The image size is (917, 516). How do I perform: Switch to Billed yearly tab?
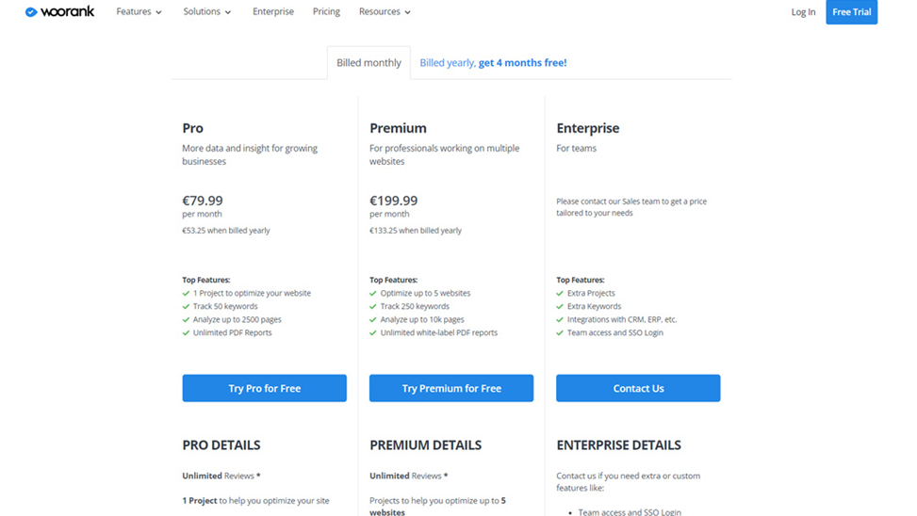click(x=493, y=62)
